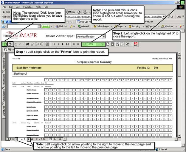Click the red Adobe logo icon
The height and width of the screenshot is (152, 186).
(x=136, y=44)
